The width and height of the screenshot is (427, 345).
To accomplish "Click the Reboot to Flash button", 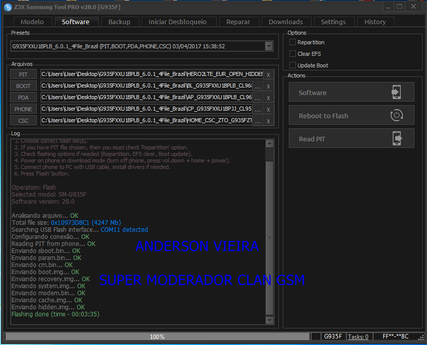I will click(351, 115).
